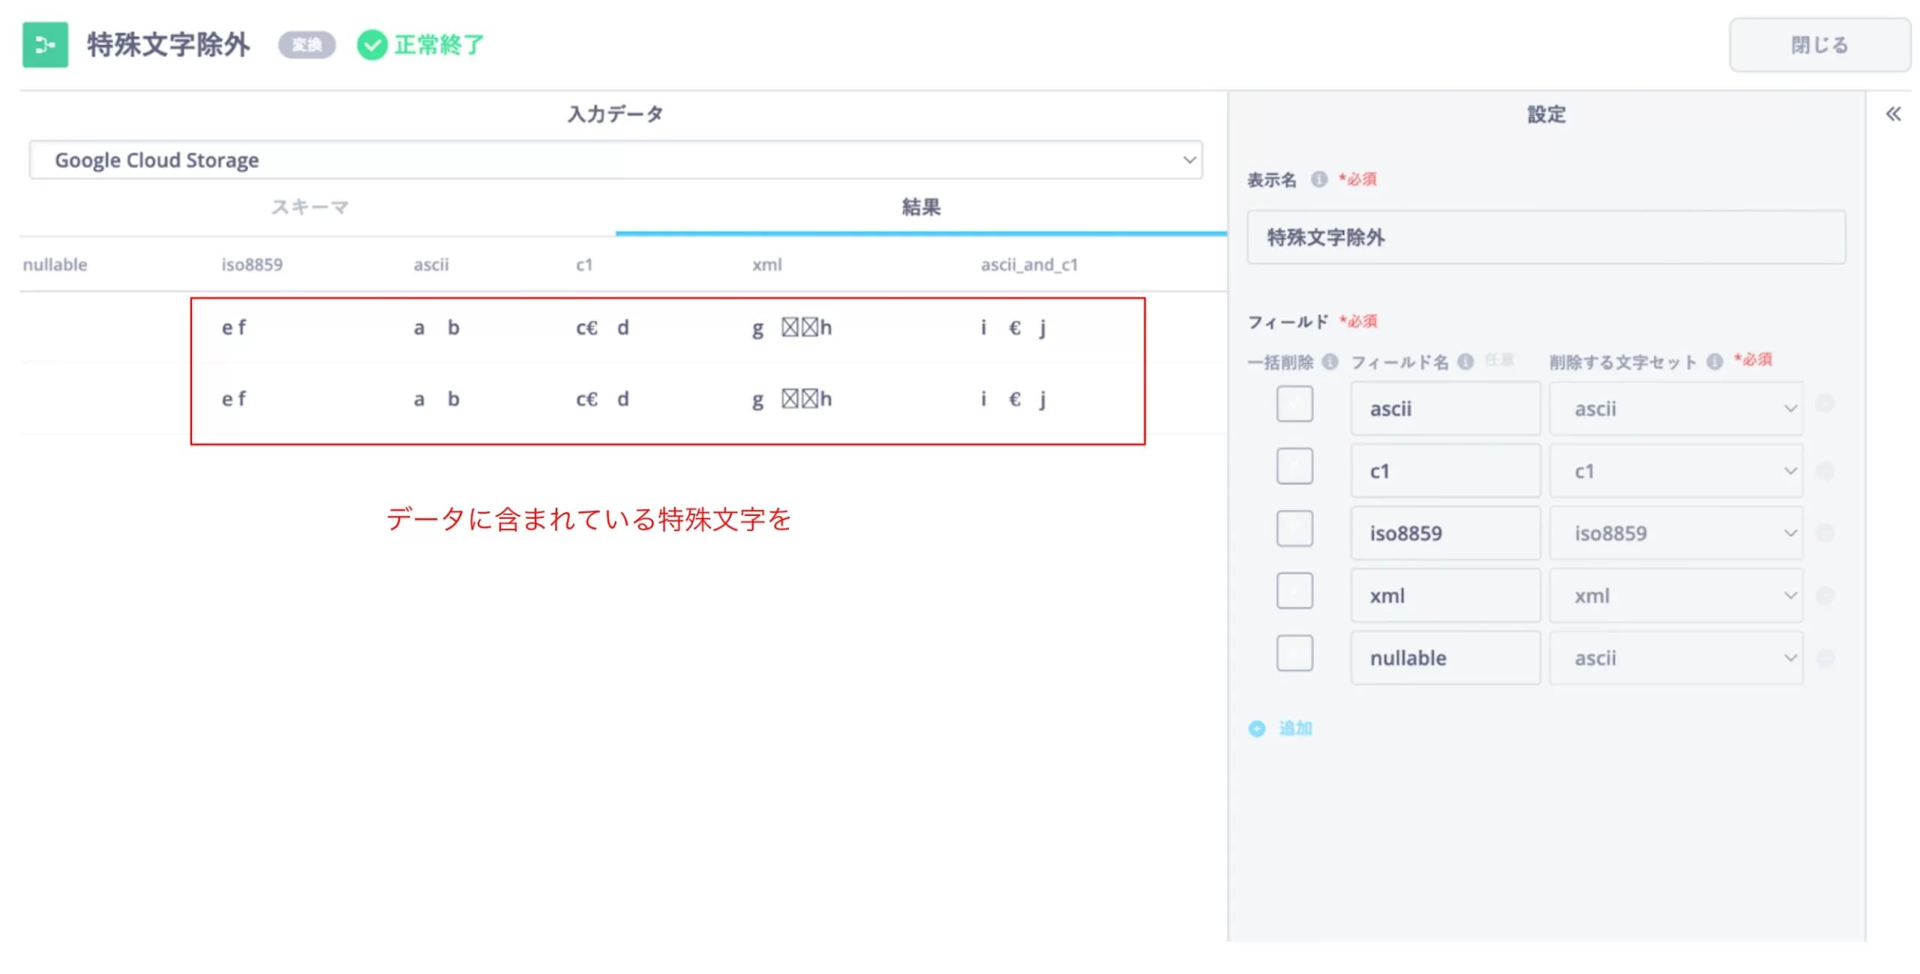
Task: Open the Google Cloud Storage input dropdown
Action: 615,160
